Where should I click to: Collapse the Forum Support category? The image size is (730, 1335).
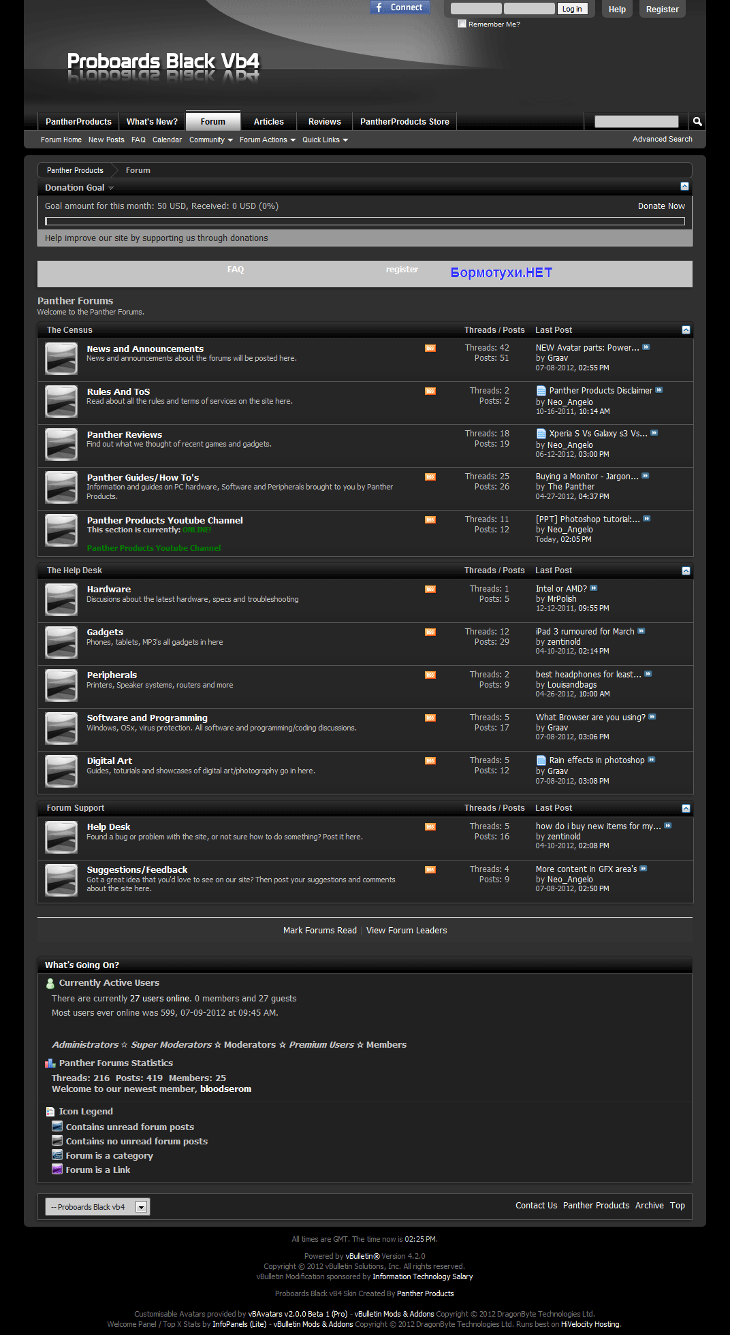click(686, 808)
